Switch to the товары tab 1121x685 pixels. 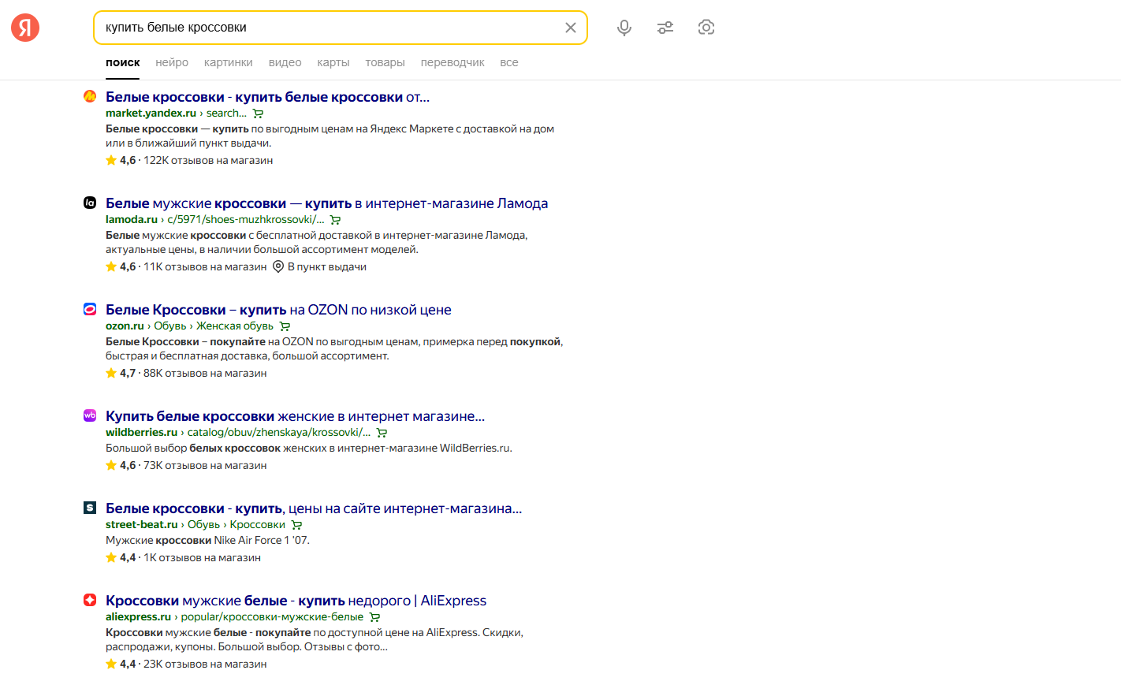coord(385,62)
